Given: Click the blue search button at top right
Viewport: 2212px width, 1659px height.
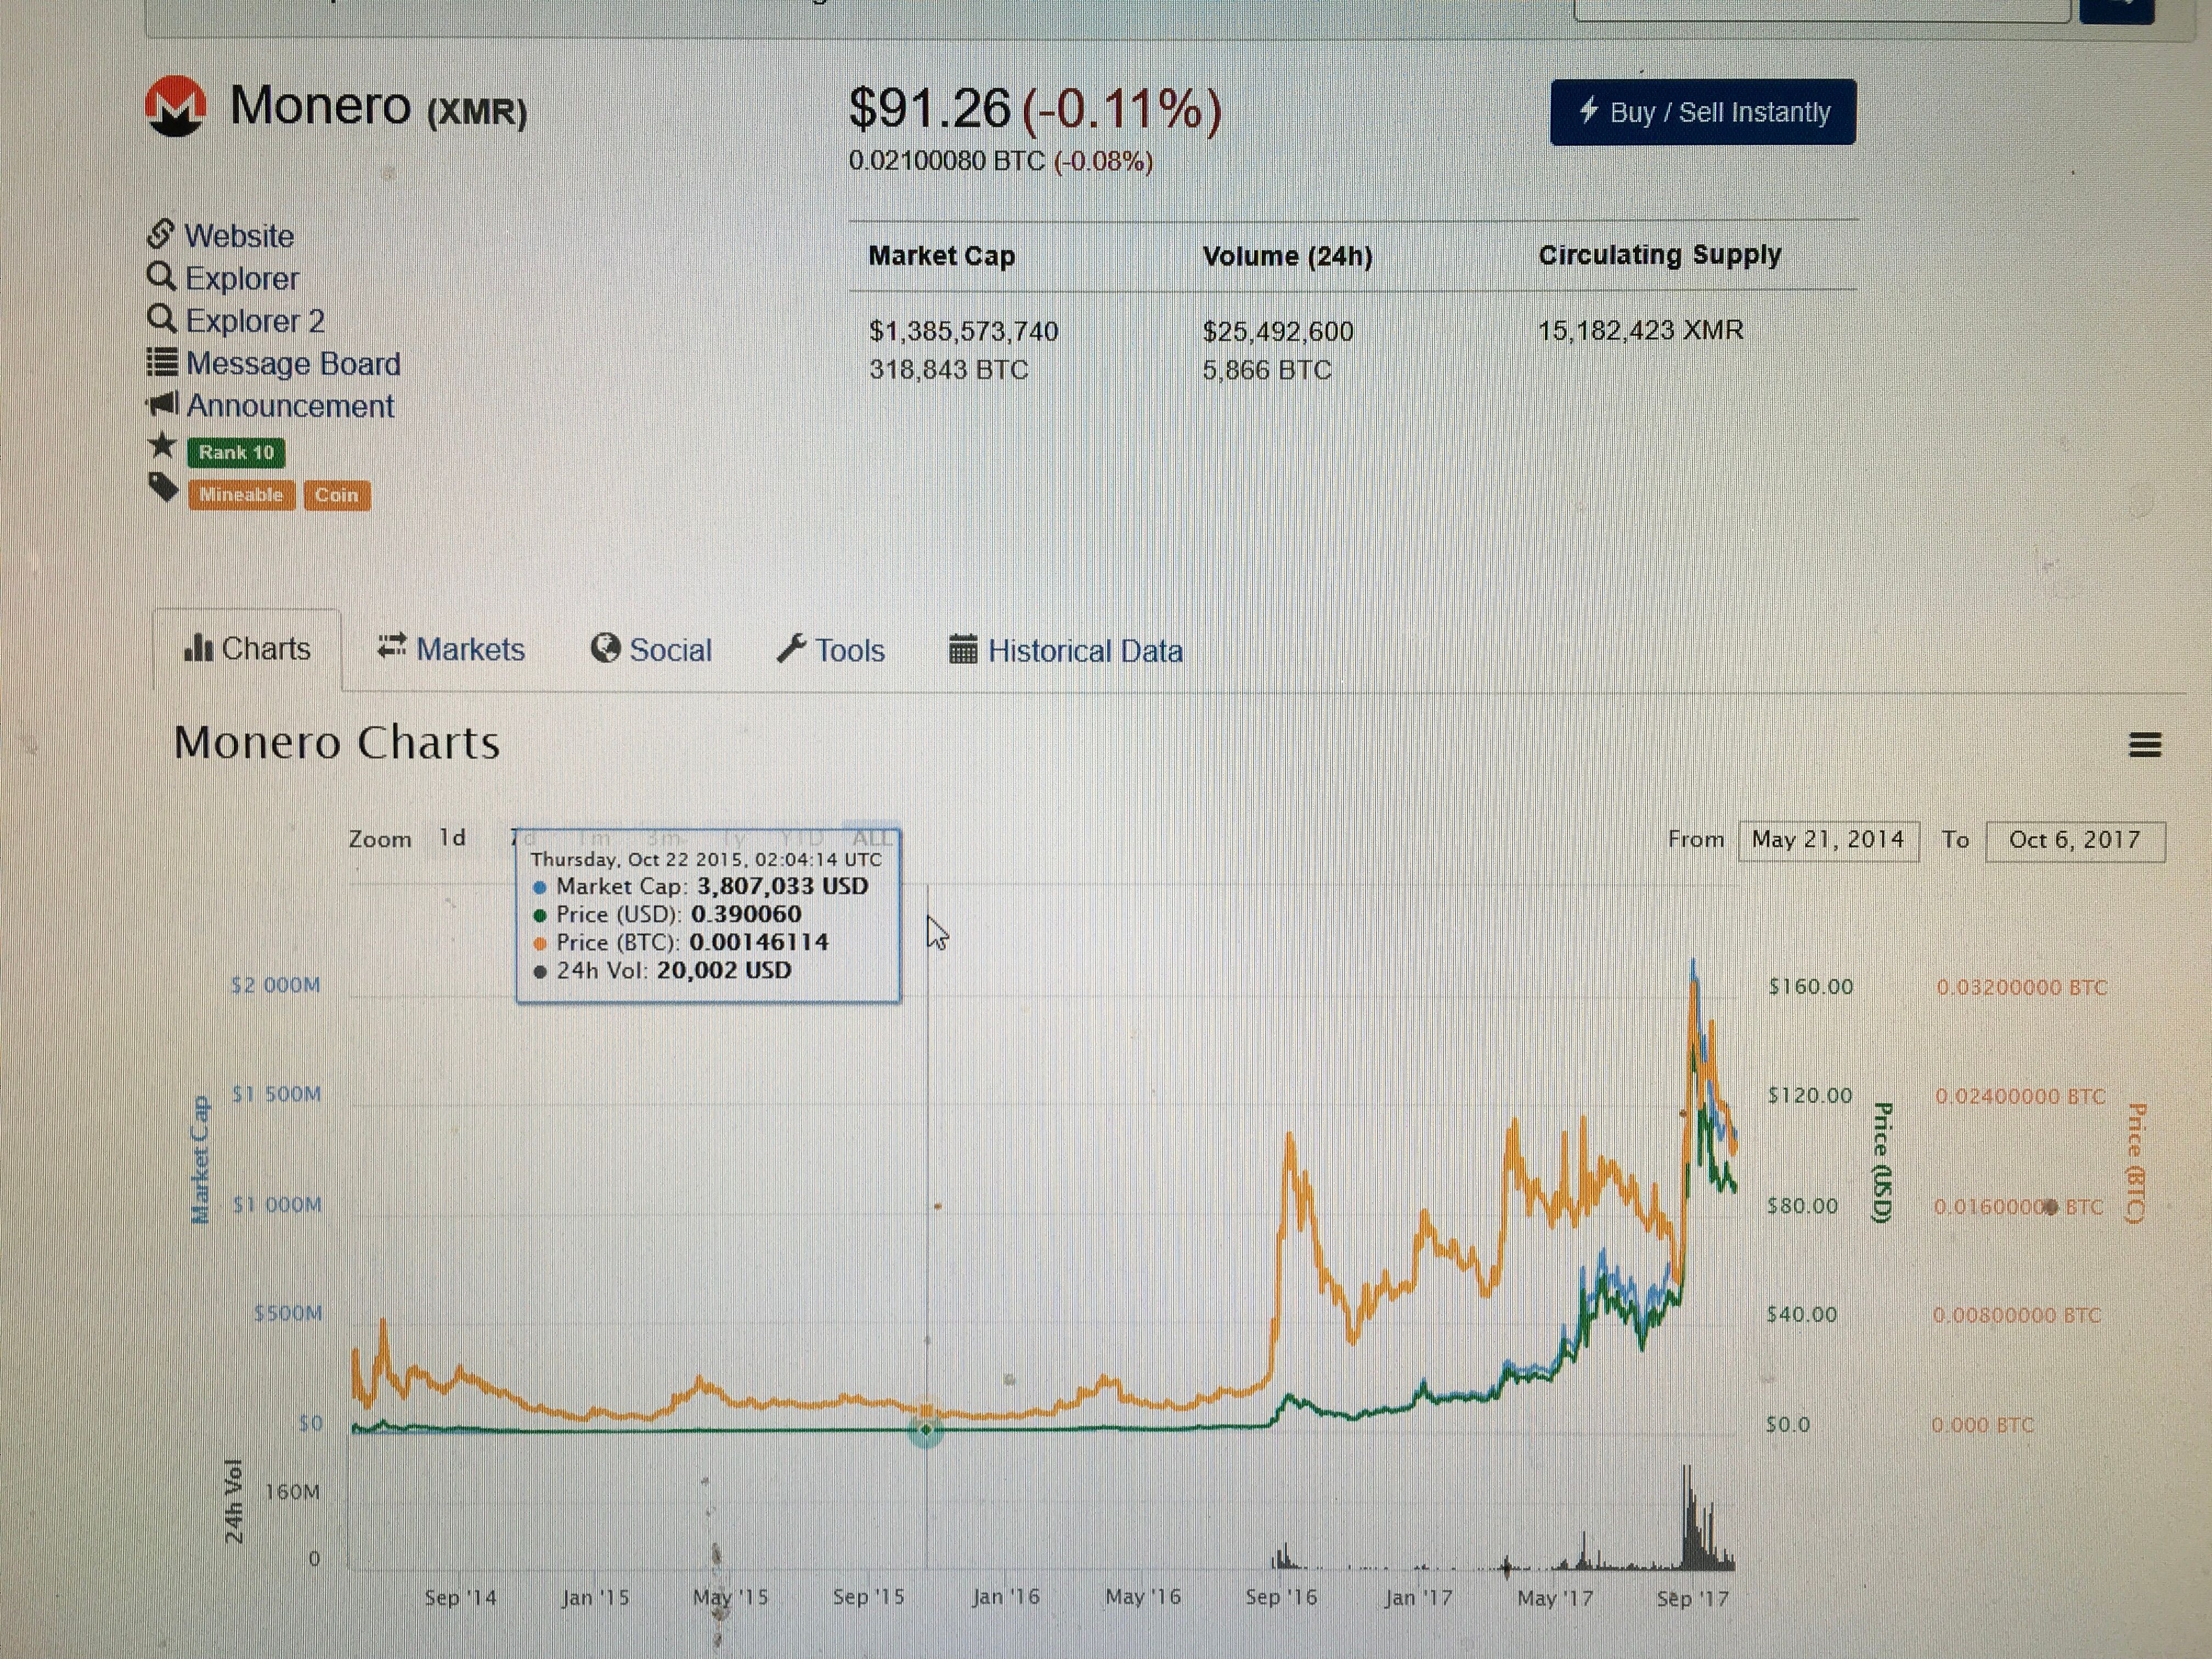Looking at the screenshot, I should click(2117, 10).
